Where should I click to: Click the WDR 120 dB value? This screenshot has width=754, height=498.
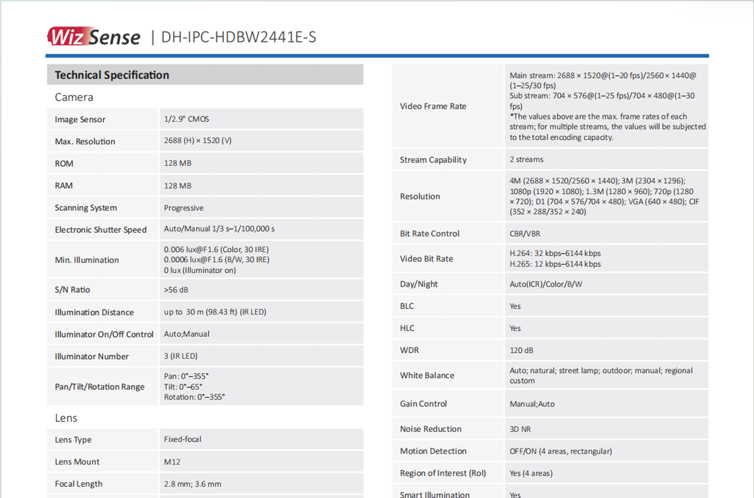521,350
